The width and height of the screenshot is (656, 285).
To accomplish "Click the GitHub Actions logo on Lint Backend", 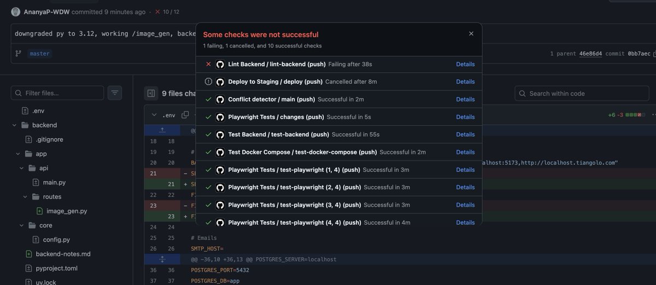I will (x=220, y=64).
